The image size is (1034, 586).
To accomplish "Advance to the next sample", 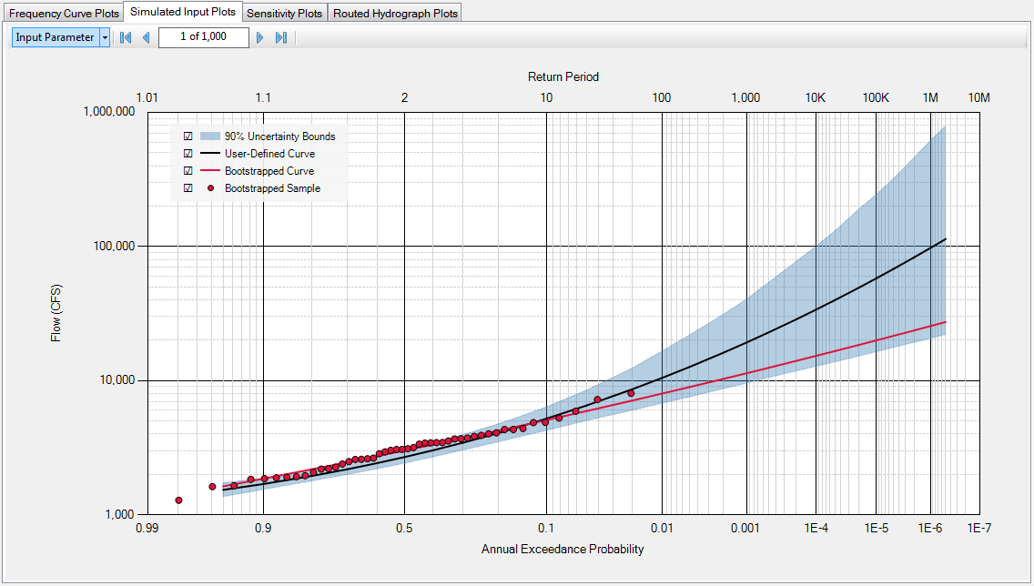I will pyautogui.click(x=260, y=37).
